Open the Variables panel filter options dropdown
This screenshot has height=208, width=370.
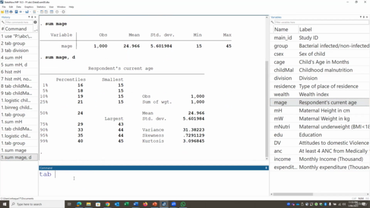coord(361,17)
